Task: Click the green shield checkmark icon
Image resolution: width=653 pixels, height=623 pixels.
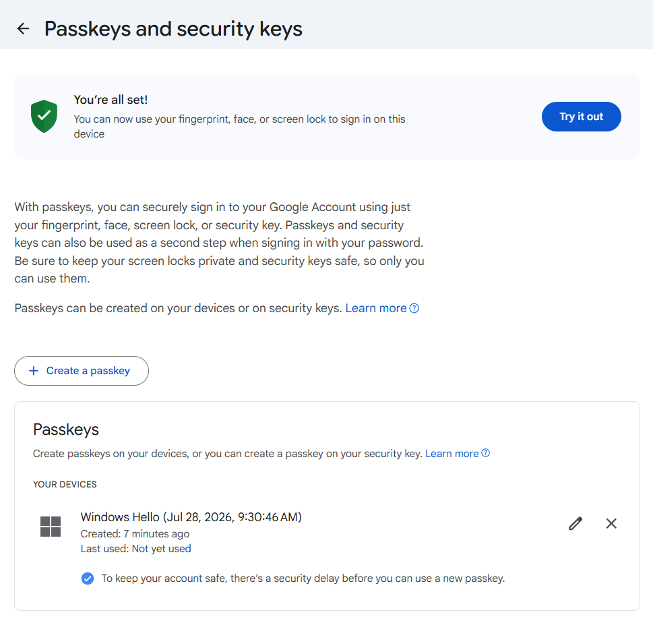Action: coord(44,116)
